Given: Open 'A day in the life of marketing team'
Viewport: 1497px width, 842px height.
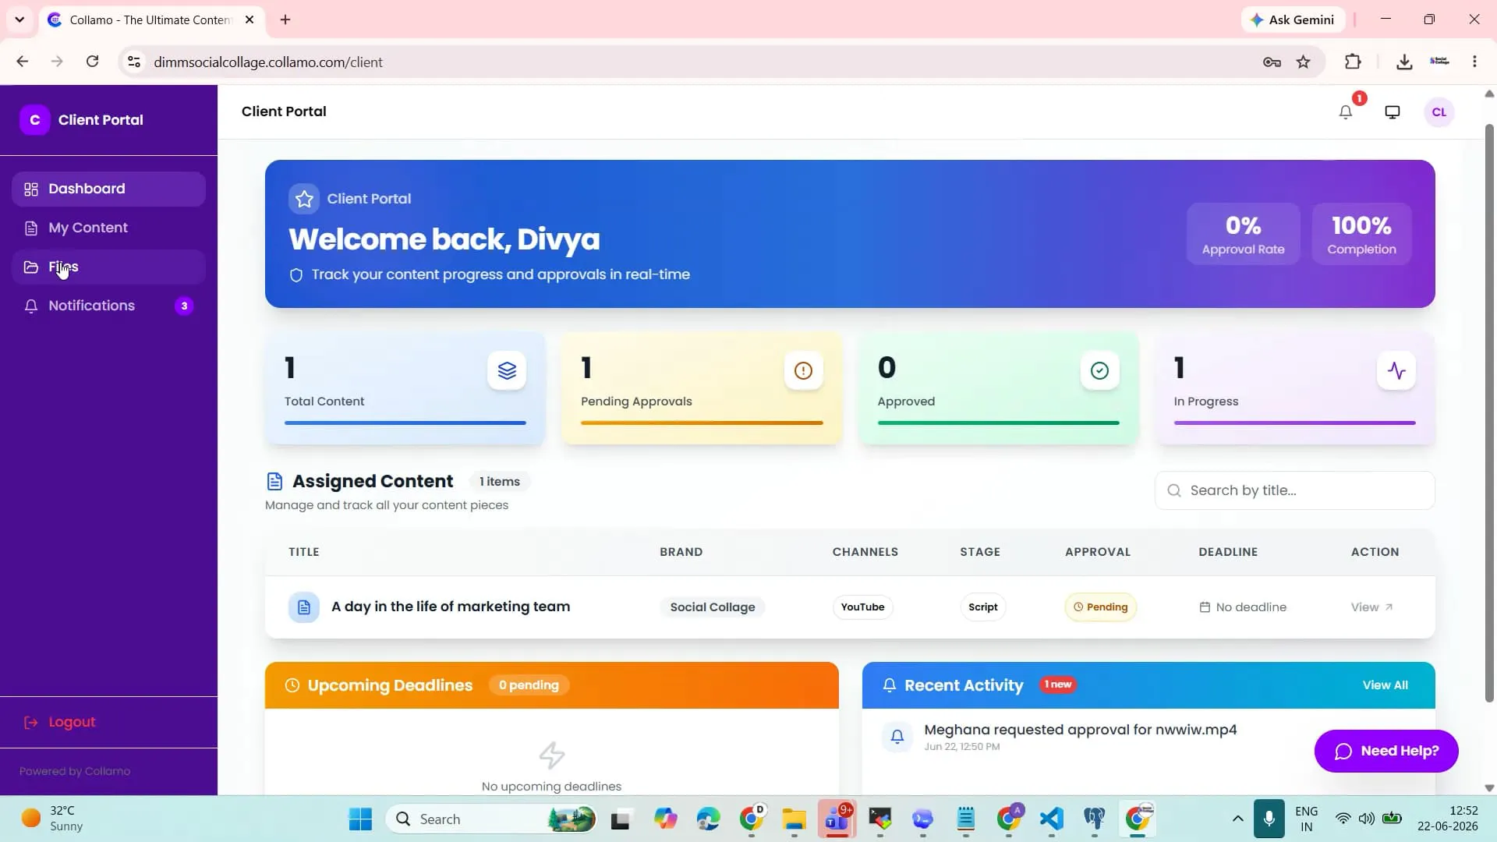Looking at the screenshot, I should (451, 607).
